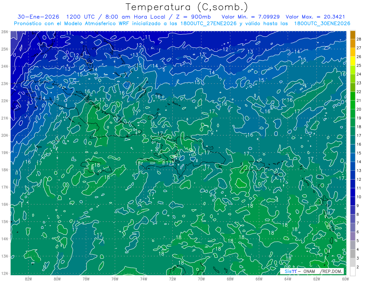367x283 pixels.
Task: Click the "13N" latitude axis label
Action: point(4,256)
